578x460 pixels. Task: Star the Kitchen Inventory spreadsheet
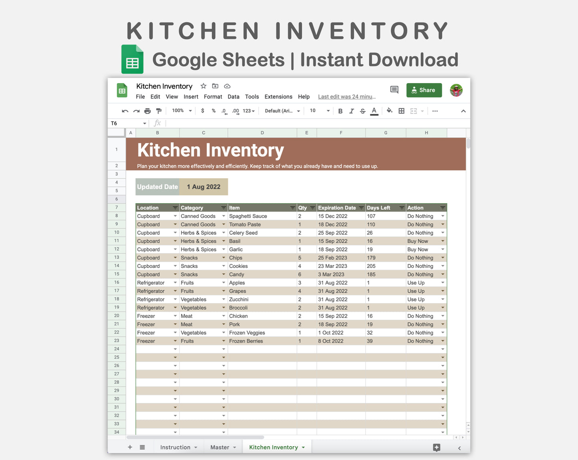pyautogui.click(x=203, y=86)
